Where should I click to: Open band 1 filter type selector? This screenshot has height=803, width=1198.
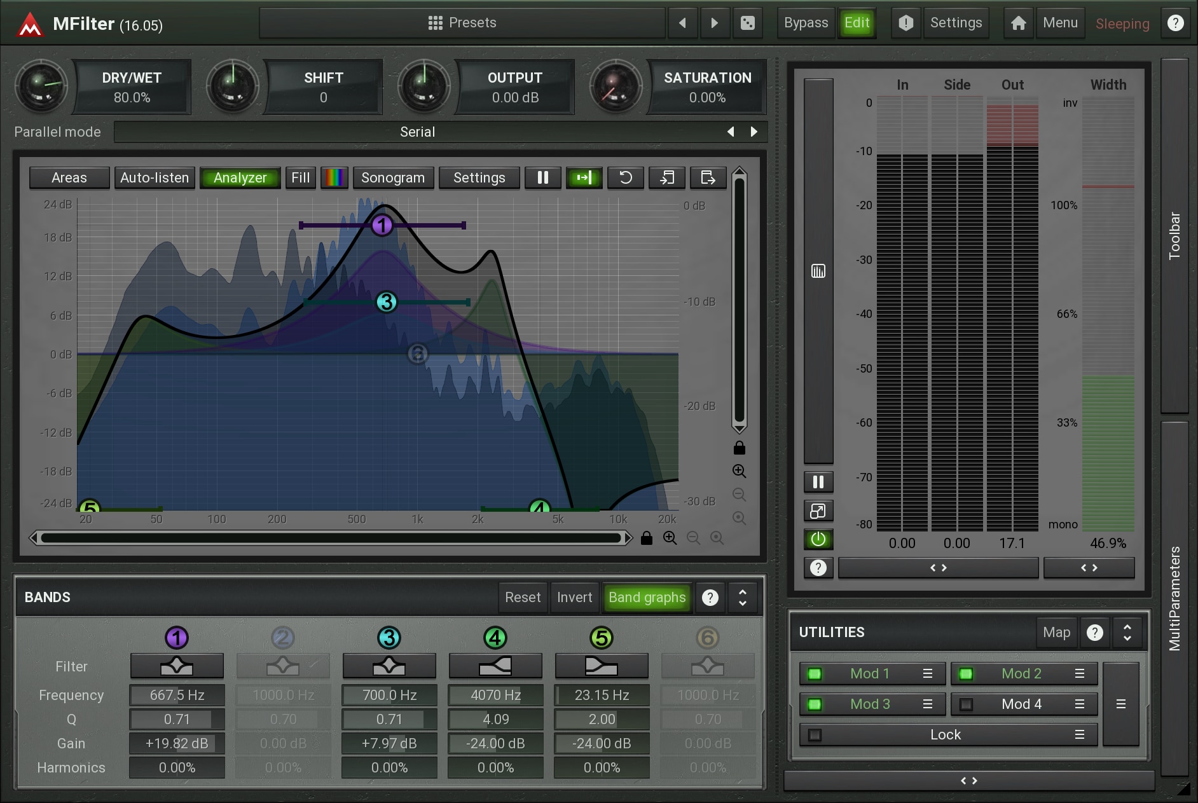pos(177,666)
